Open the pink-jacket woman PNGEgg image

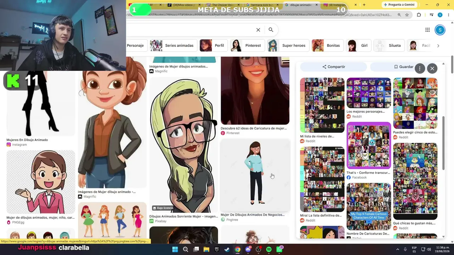pyautogui.click(x=41, y=182)
